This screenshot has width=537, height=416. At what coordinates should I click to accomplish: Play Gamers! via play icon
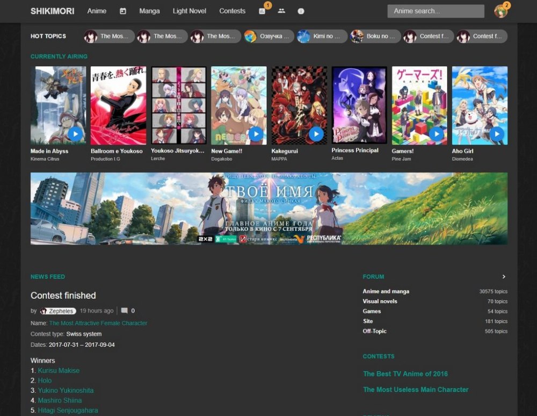(x=437, y=134)
